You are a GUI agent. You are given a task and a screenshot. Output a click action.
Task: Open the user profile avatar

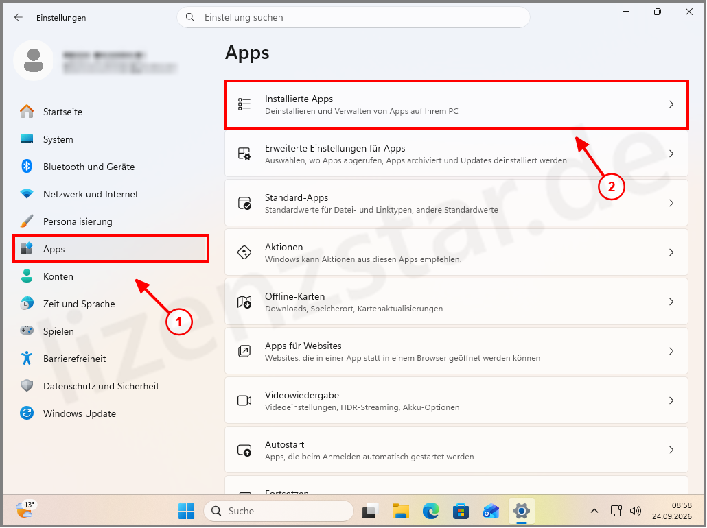[34, 60]
